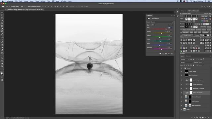Open the Image menu
Viewport: 212px width, 119px height.
tap(26, 1)
